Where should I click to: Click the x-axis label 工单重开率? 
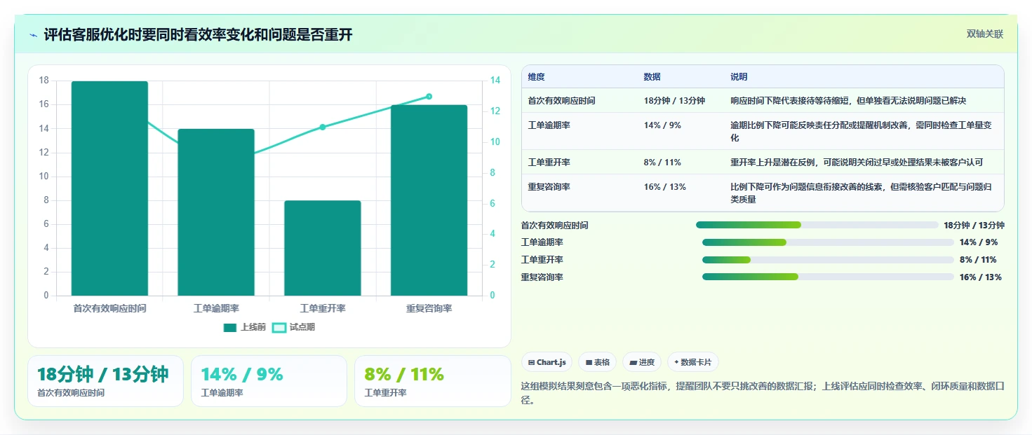pos(323,308)
